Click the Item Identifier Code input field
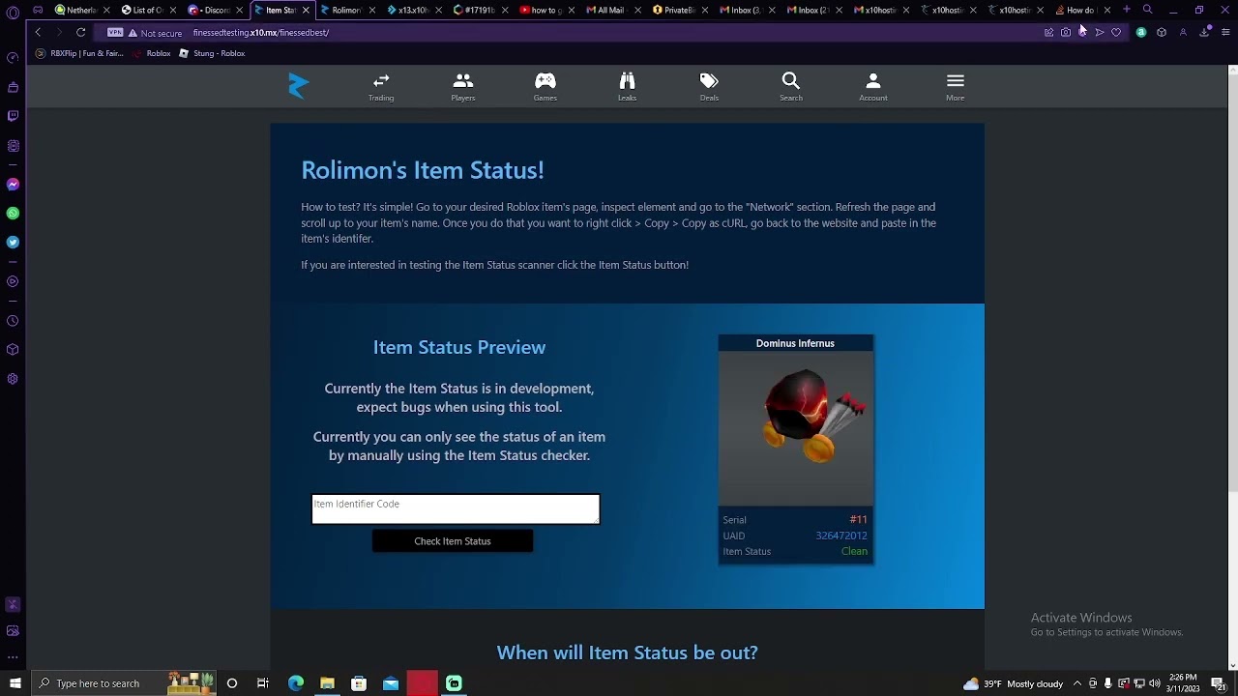Screen dimensions: 1238x696 pos(456,509)
